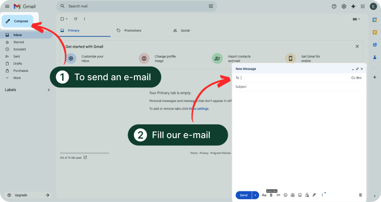Open compose More options menu
This screenshot has height=202, width=381.
322,195
